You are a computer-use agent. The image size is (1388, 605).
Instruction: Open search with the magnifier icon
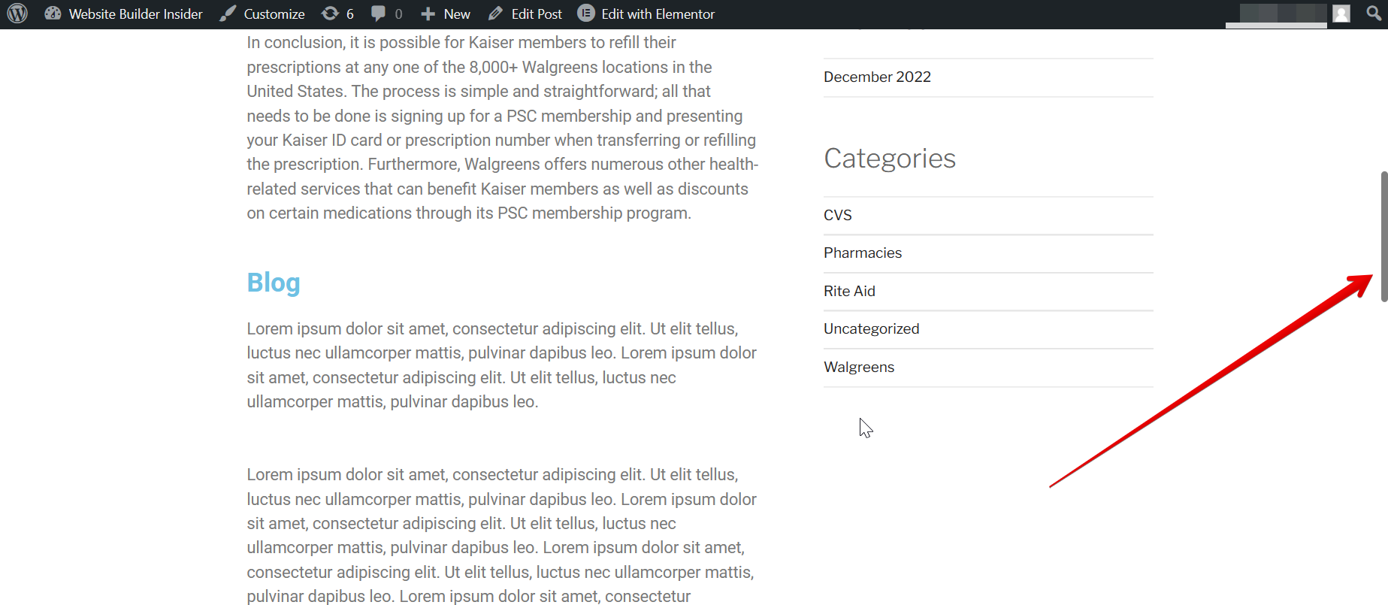[x=1374, y=14]
